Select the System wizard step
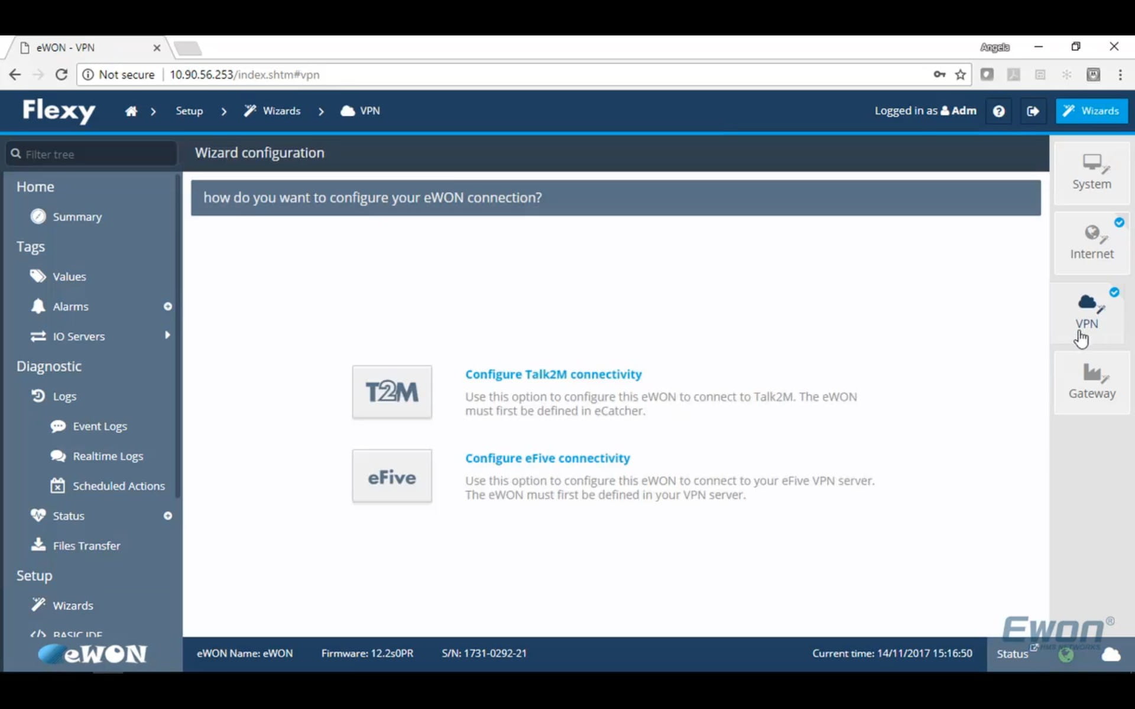The width and height of the screenshot is (1135, 709). [1091, 173]
